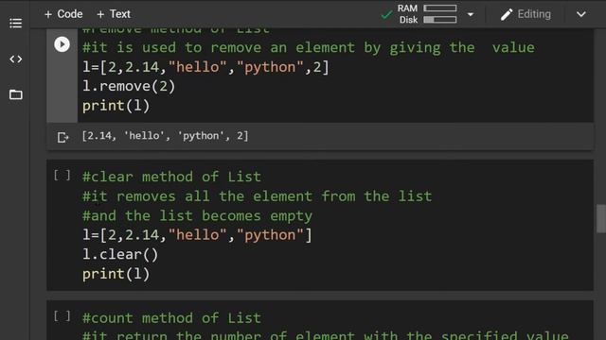This screenshot has width=606, height=340.
Task: Click the run bracket of clear method cell
Action: 62,176
